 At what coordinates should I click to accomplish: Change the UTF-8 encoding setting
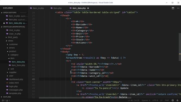pos(155,100)
